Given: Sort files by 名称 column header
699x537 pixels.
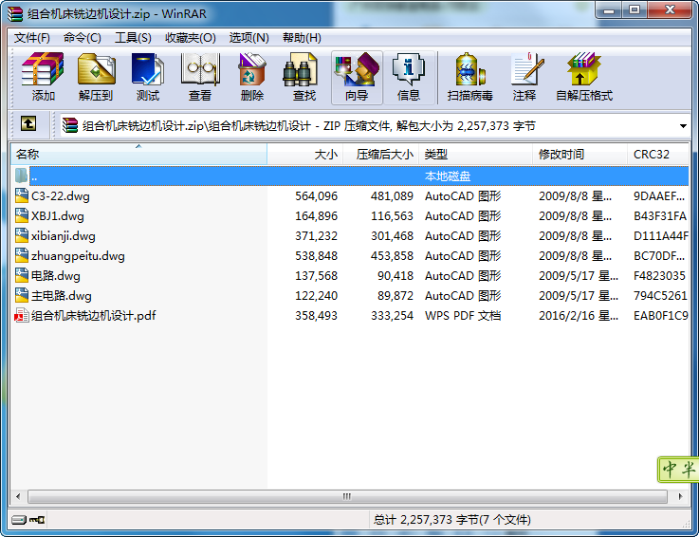Looking at the screenshot, I should coord(138,154).
